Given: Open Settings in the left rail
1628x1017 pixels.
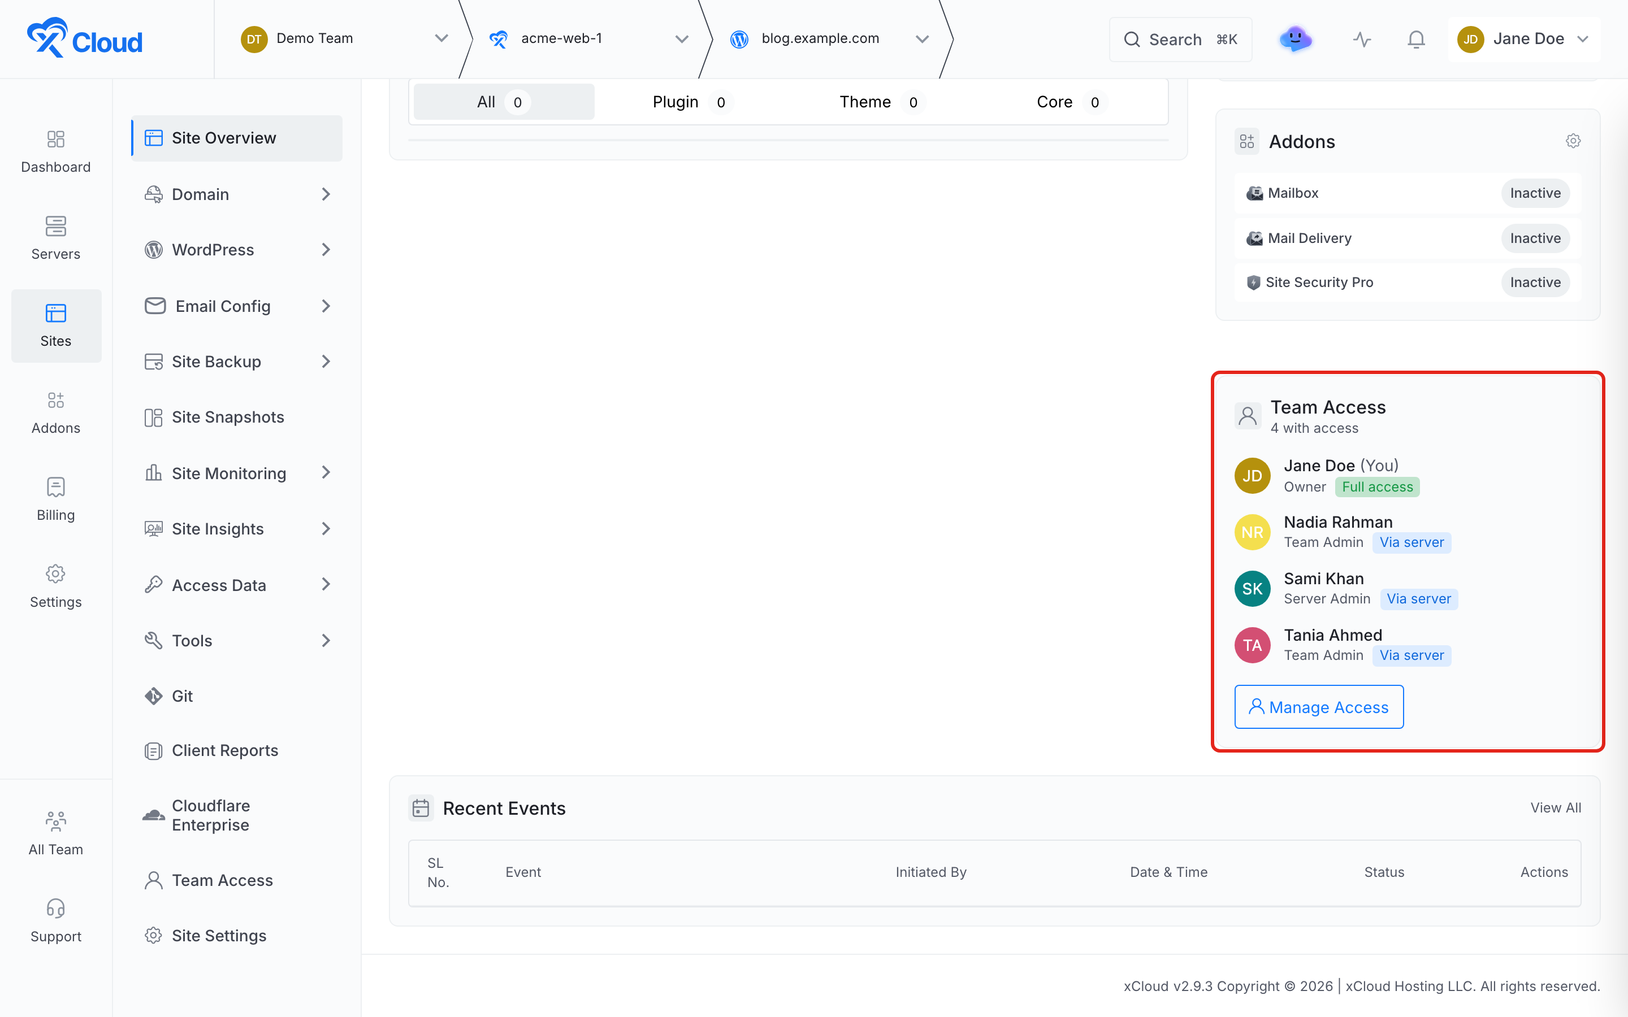Looking at the screenshot, I should (x=56, y=586).
